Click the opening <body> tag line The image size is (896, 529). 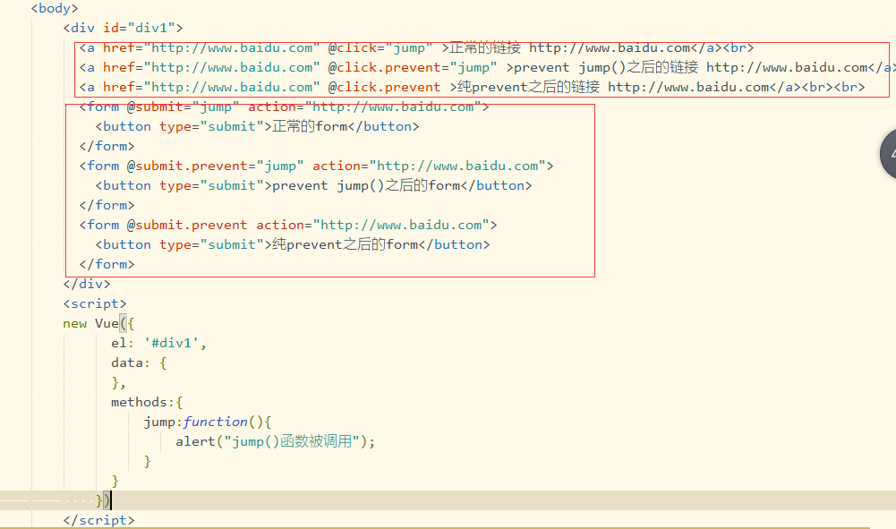point(55,9)
